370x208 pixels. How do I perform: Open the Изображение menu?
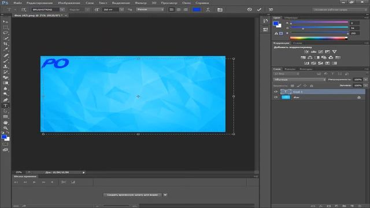69,3
